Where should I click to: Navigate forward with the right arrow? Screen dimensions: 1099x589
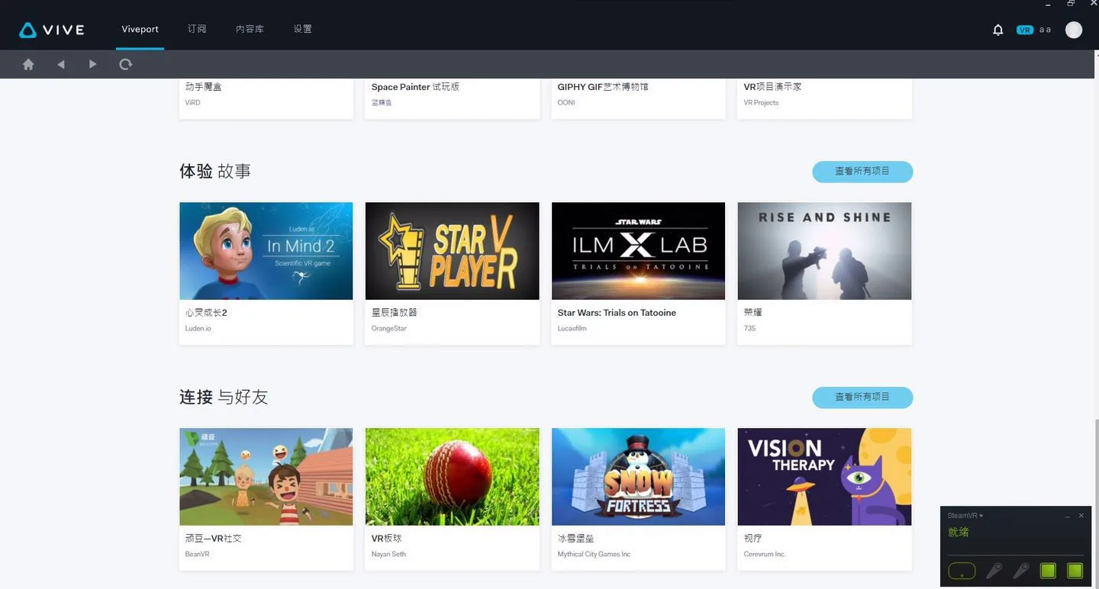pos(93,64)
